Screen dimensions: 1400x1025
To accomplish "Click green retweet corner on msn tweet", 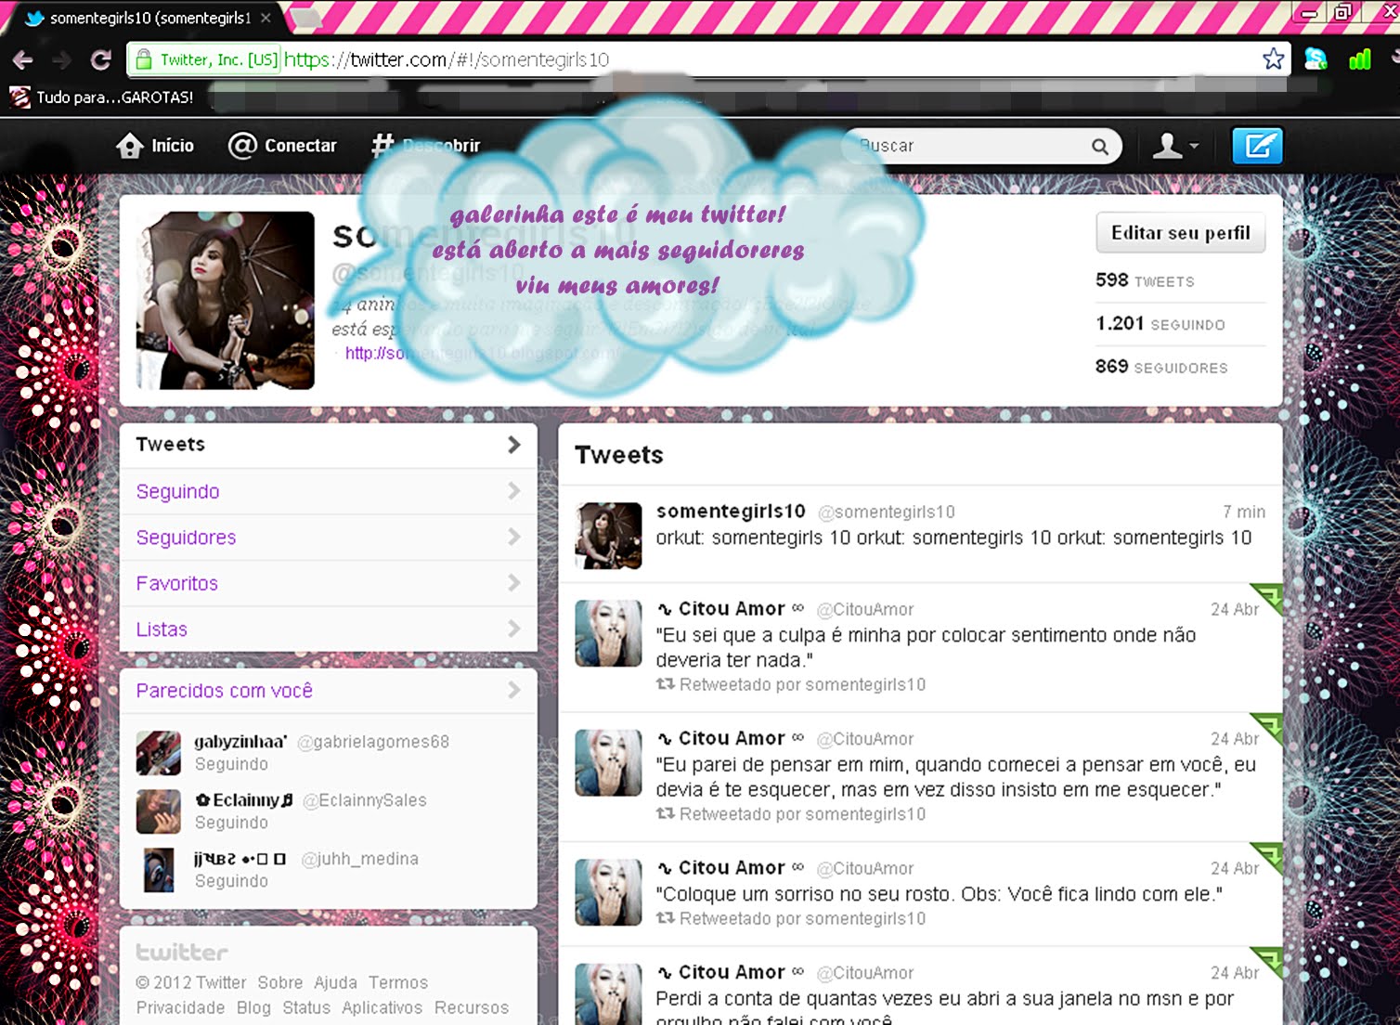I will (1270, 960).
